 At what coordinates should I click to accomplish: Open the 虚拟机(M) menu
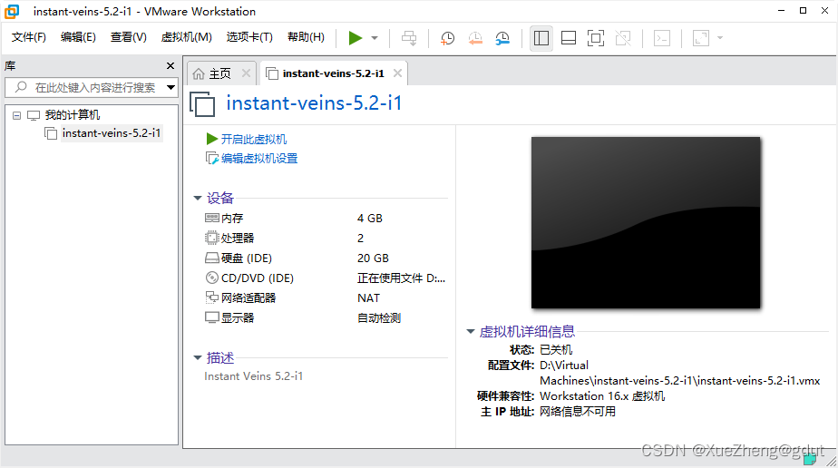coord(187,37)
